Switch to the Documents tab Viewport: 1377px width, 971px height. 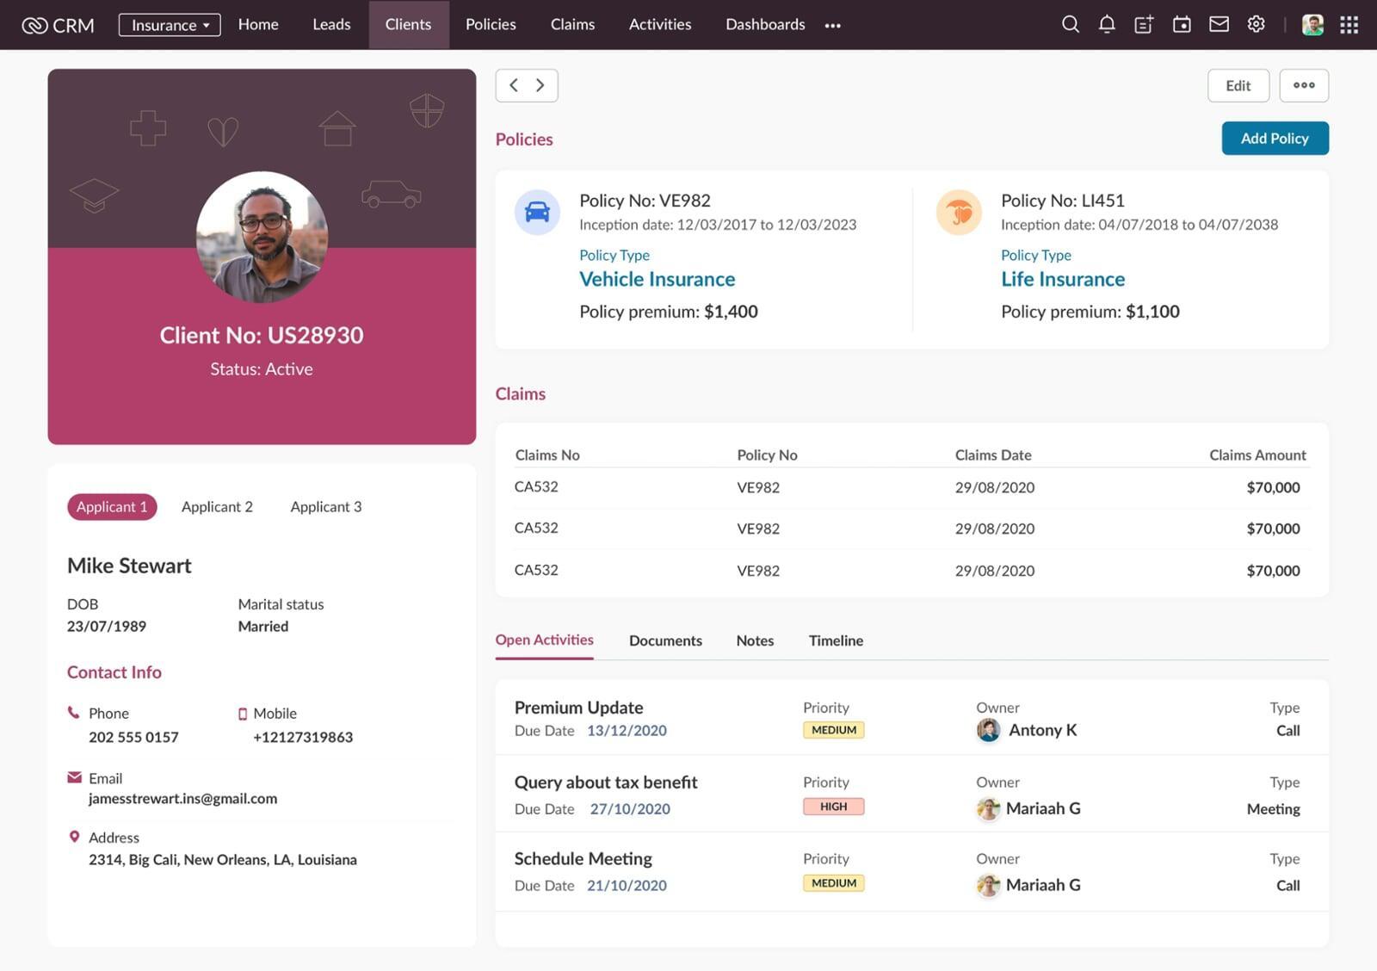point(665,640)
